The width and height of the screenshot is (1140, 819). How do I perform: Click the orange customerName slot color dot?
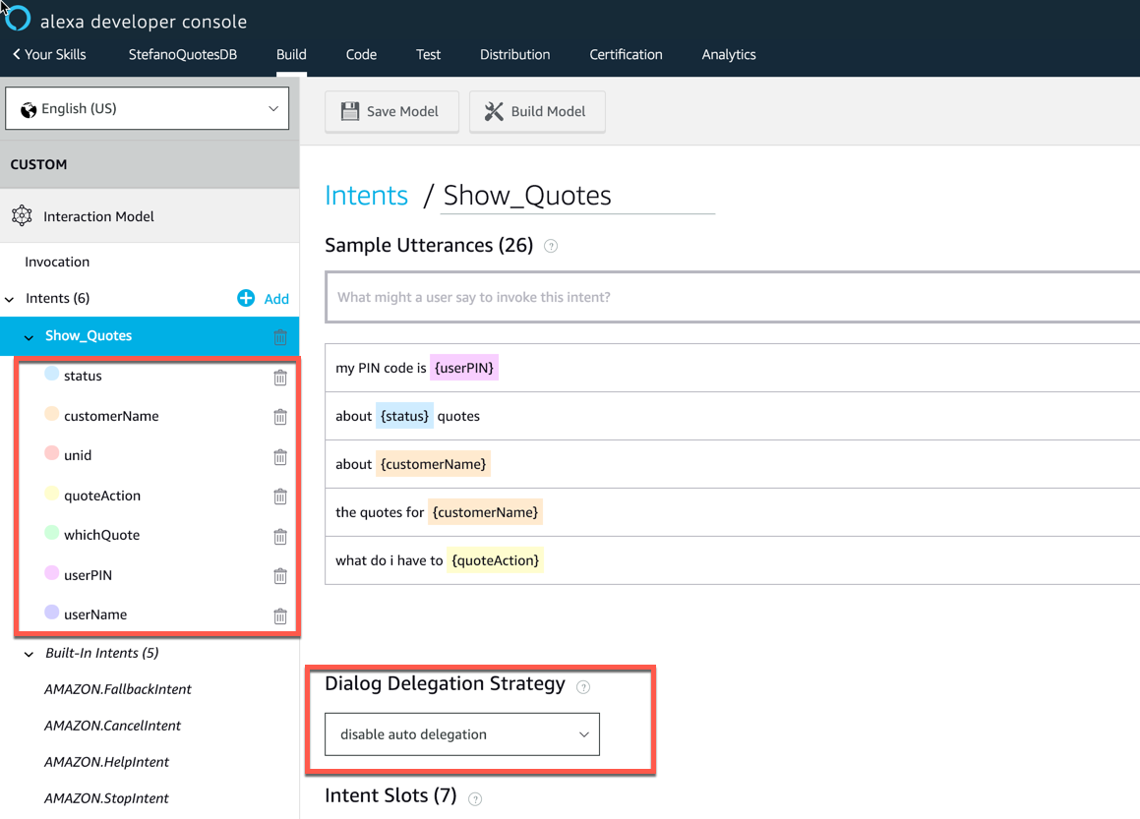(x=51, y=414)
